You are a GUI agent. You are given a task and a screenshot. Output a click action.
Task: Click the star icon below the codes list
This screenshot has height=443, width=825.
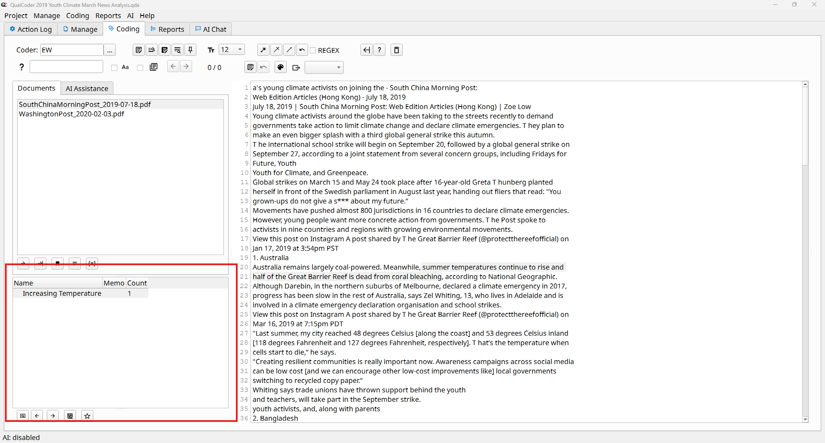click(87, 416)
